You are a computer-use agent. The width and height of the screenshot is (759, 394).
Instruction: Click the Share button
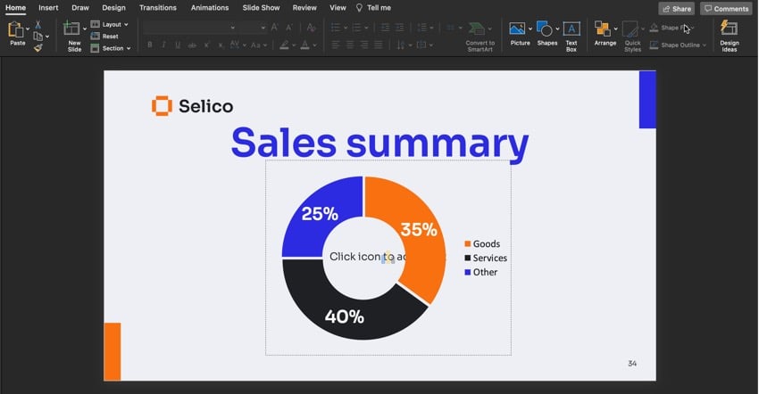[676, 8]
